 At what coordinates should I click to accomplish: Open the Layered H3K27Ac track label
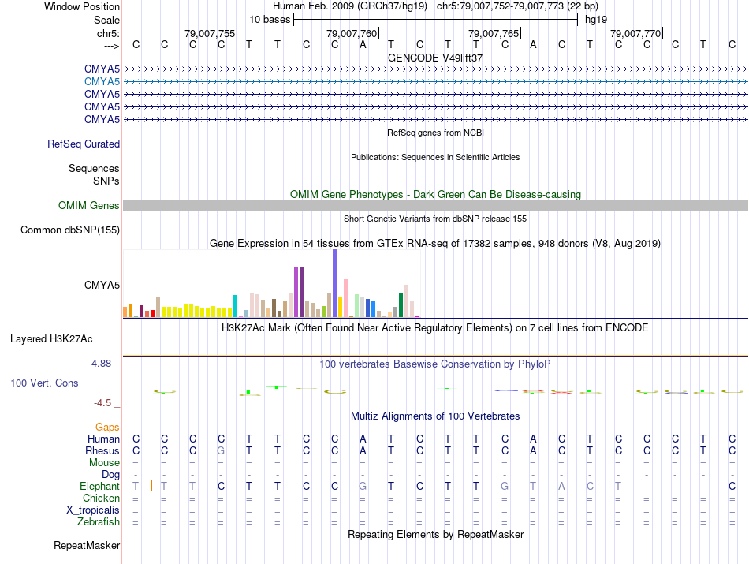pyautogui.click(x=51, y=339)
